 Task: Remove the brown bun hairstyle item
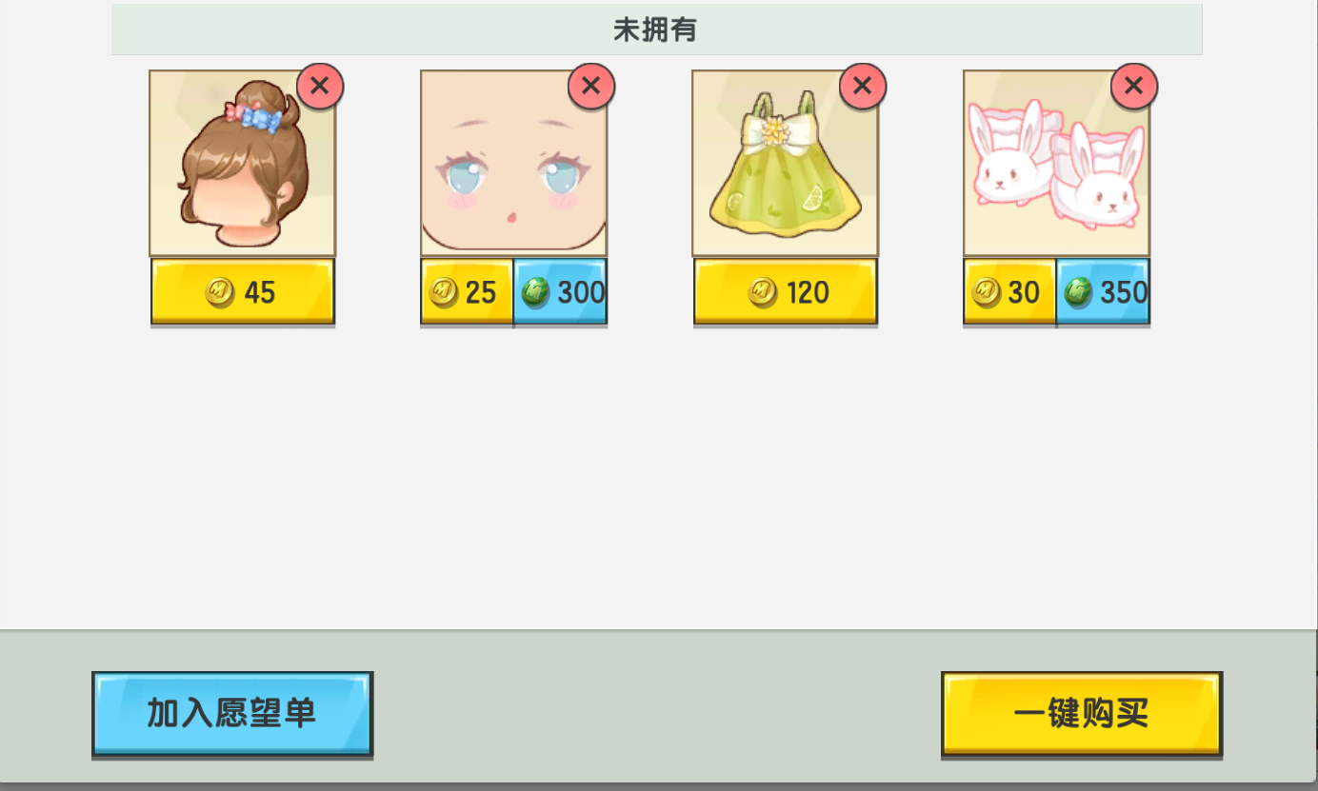[320, 87]
